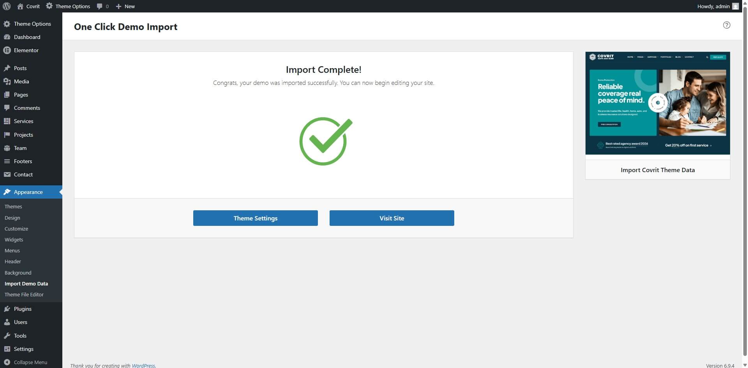Viewport: 748px width, 368px height.
Task: Open the Tools wrench icon in sidebar
Action: click(7, 336)
